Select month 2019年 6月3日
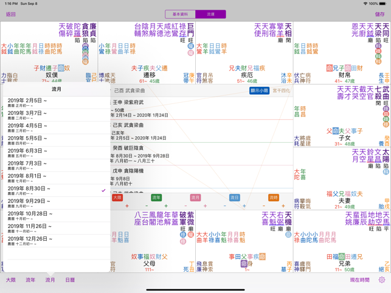Screen dimensions: 391x293 57,153
